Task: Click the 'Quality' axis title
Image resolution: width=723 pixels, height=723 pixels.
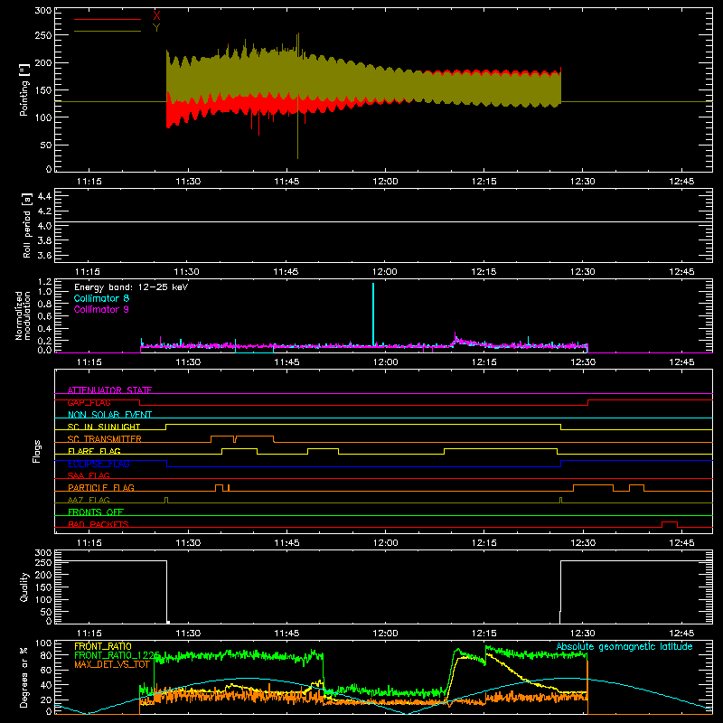Action: click(x=24, y=587)
